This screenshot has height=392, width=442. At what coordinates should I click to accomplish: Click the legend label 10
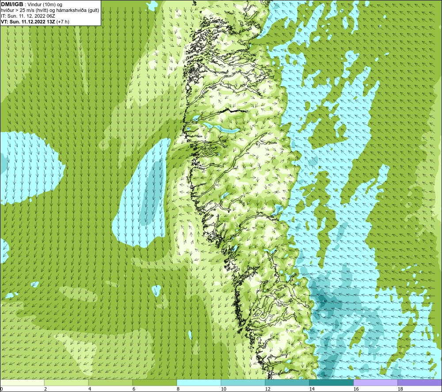pyautogui.click(x=223, y=389)
